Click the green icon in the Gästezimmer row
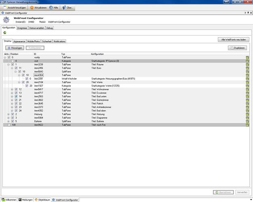The image size is (253, 202). point(247,100)
